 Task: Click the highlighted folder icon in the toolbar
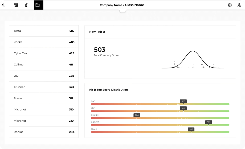(38, 5)
